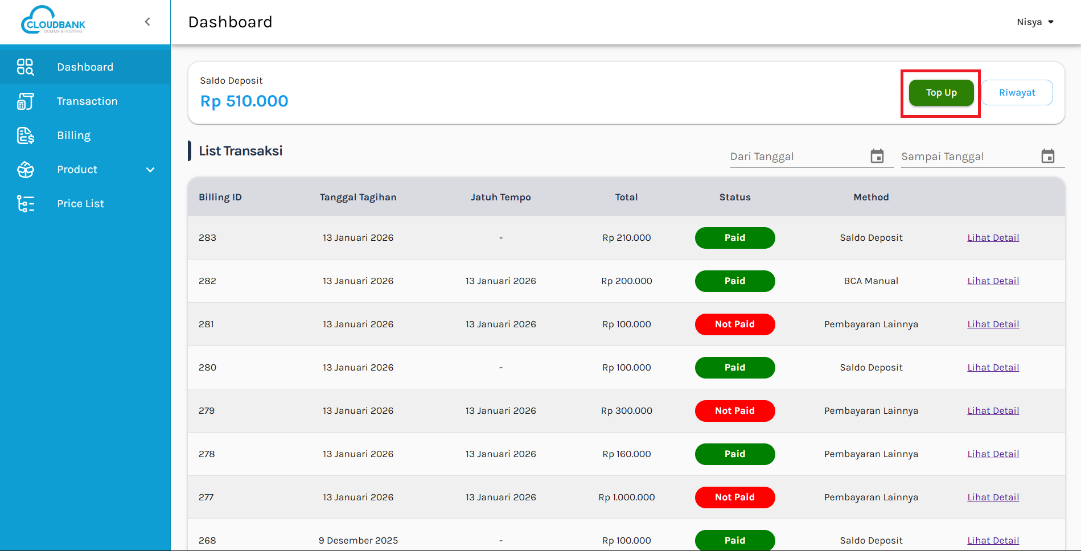Click the Dari Tanggal date field
Screen dimensions: 1081x551
797,157
